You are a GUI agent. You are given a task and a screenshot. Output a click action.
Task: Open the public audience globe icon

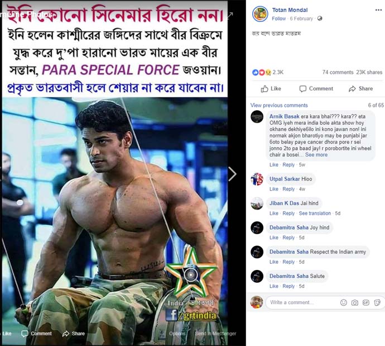[320, 18]
